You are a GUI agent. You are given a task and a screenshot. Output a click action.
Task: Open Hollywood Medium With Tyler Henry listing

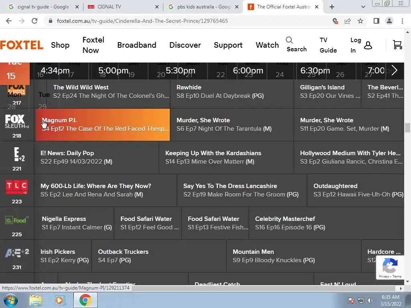(349, 157)
